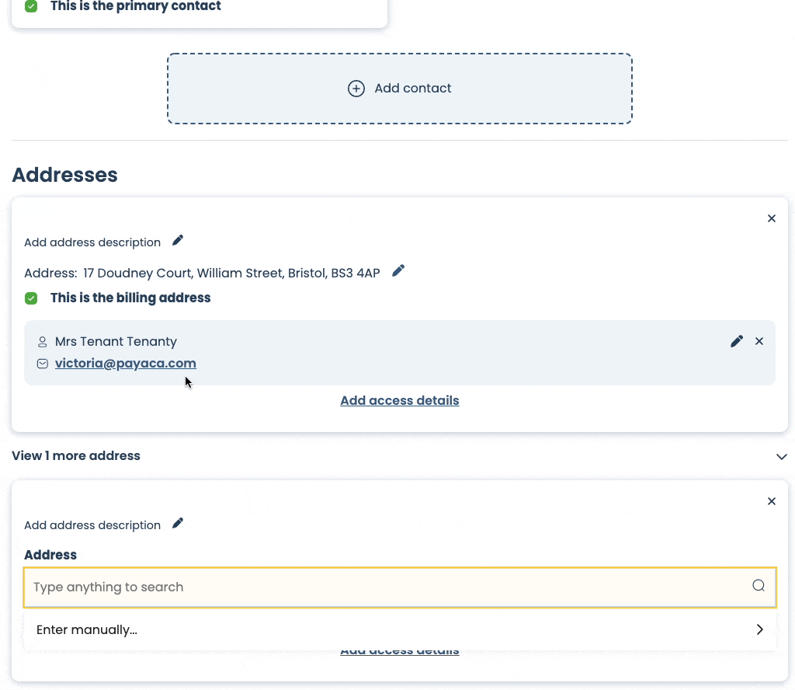Open the victoria@payaca.com email link
795x690 pixels.
coord(126,364)
